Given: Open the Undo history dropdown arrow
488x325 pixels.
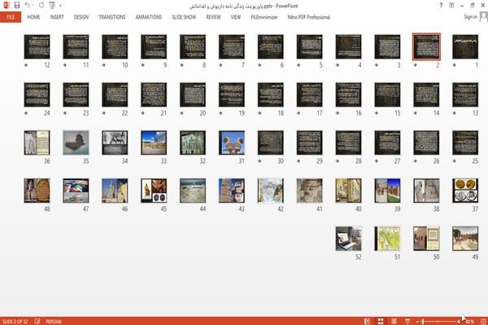Looking at the screenshot, I should (x=33, y=6).
